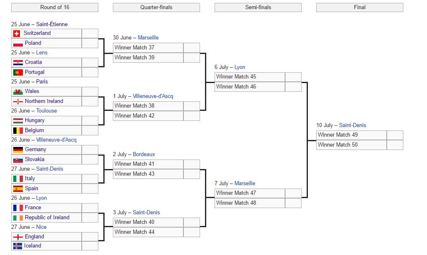Open the Bordeaux quarter-final venue link
Screen dimensions: 427x255
pos(144,154)
